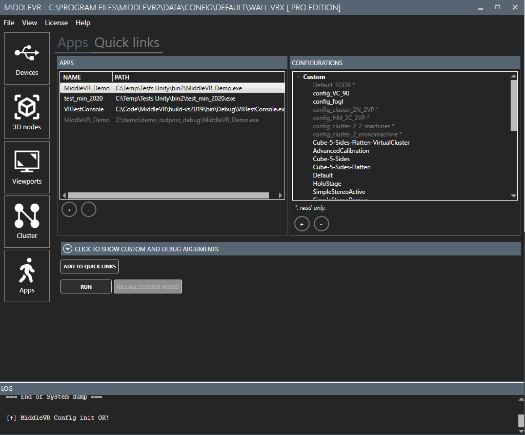Select the Cube-5-Sides configuration
525x435 pixels.
(x=331, y=159)
